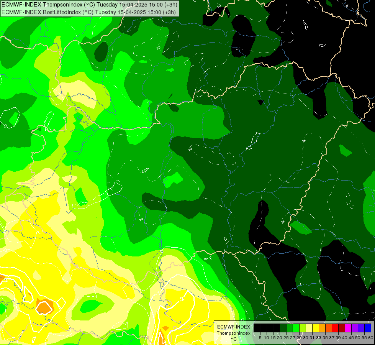Click the legend tick value 60
Viewport: 375px width, 345px height.
coord(371,338)
